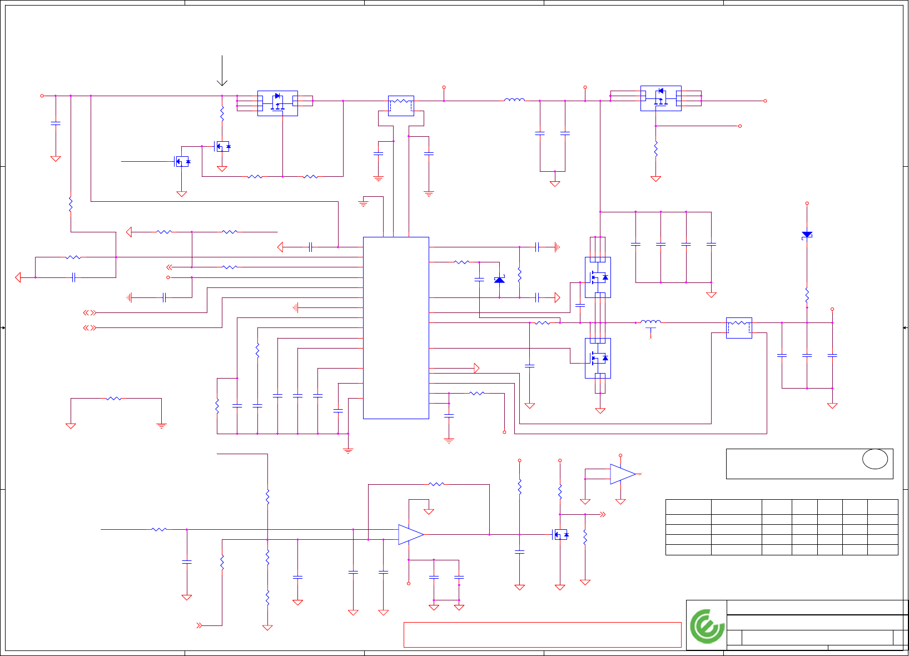Click the empty red-outlined note box
The width and height of the screenshot is (909, 656).
[542, 635]
